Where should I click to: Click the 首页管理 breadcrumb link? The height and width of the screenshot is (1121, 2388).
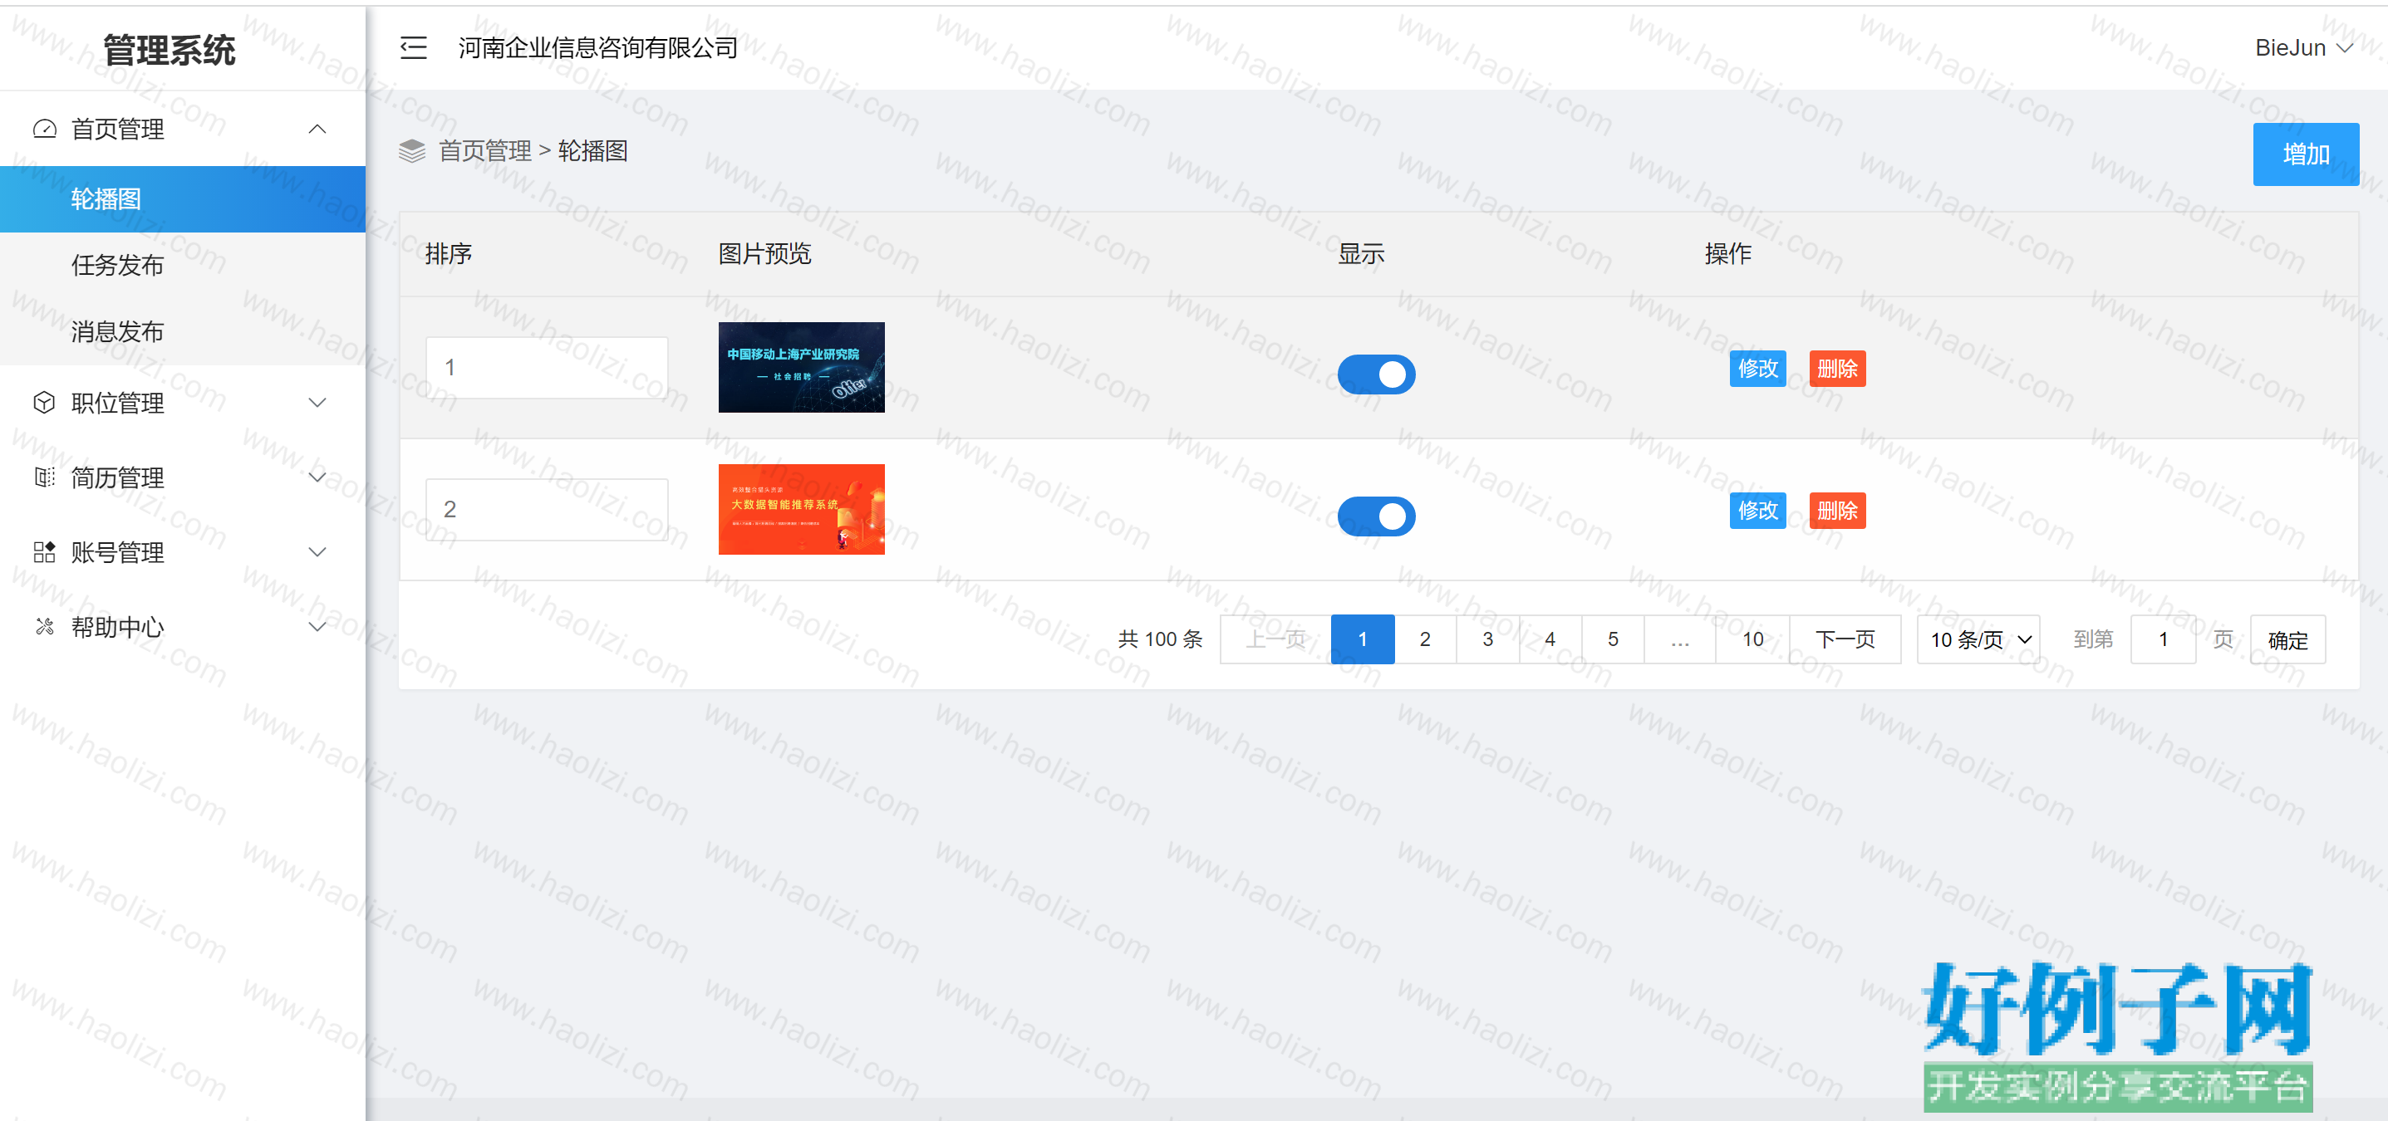[x=485, y=151]
